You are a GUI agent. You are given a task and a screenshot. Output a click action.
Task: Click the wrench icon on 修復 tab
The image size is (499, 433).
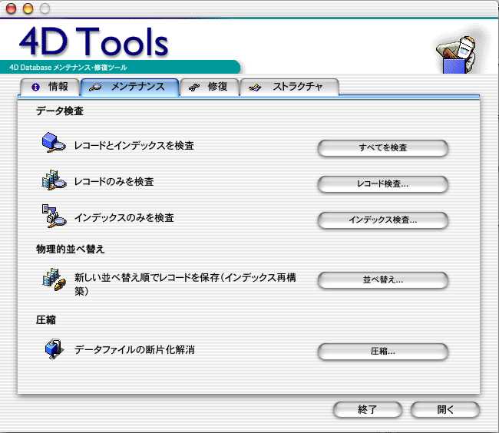(x=195, y=88)
